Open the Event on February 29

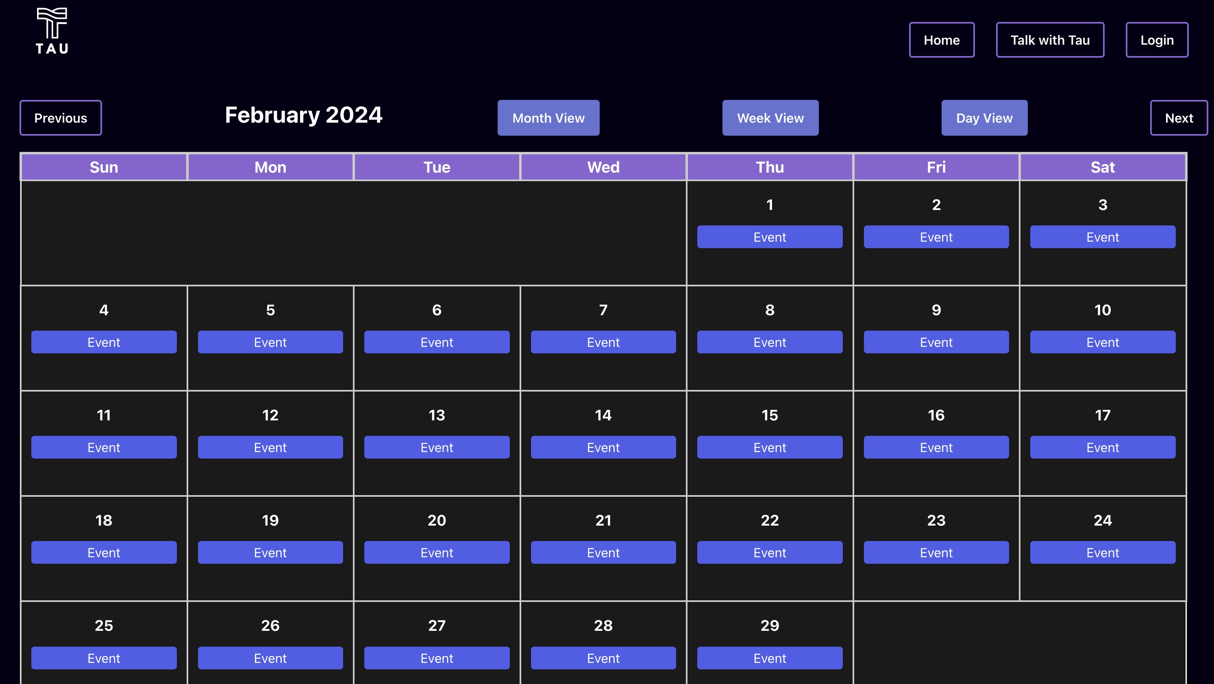coord(770,658)
